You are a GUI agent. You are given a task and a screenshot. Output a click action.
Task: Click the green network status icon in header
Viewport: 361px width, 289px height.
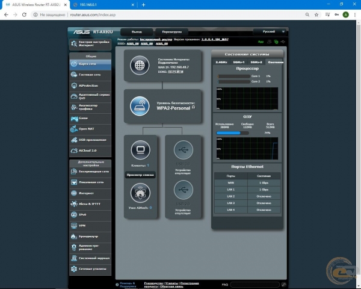click(x=276, y=42)
